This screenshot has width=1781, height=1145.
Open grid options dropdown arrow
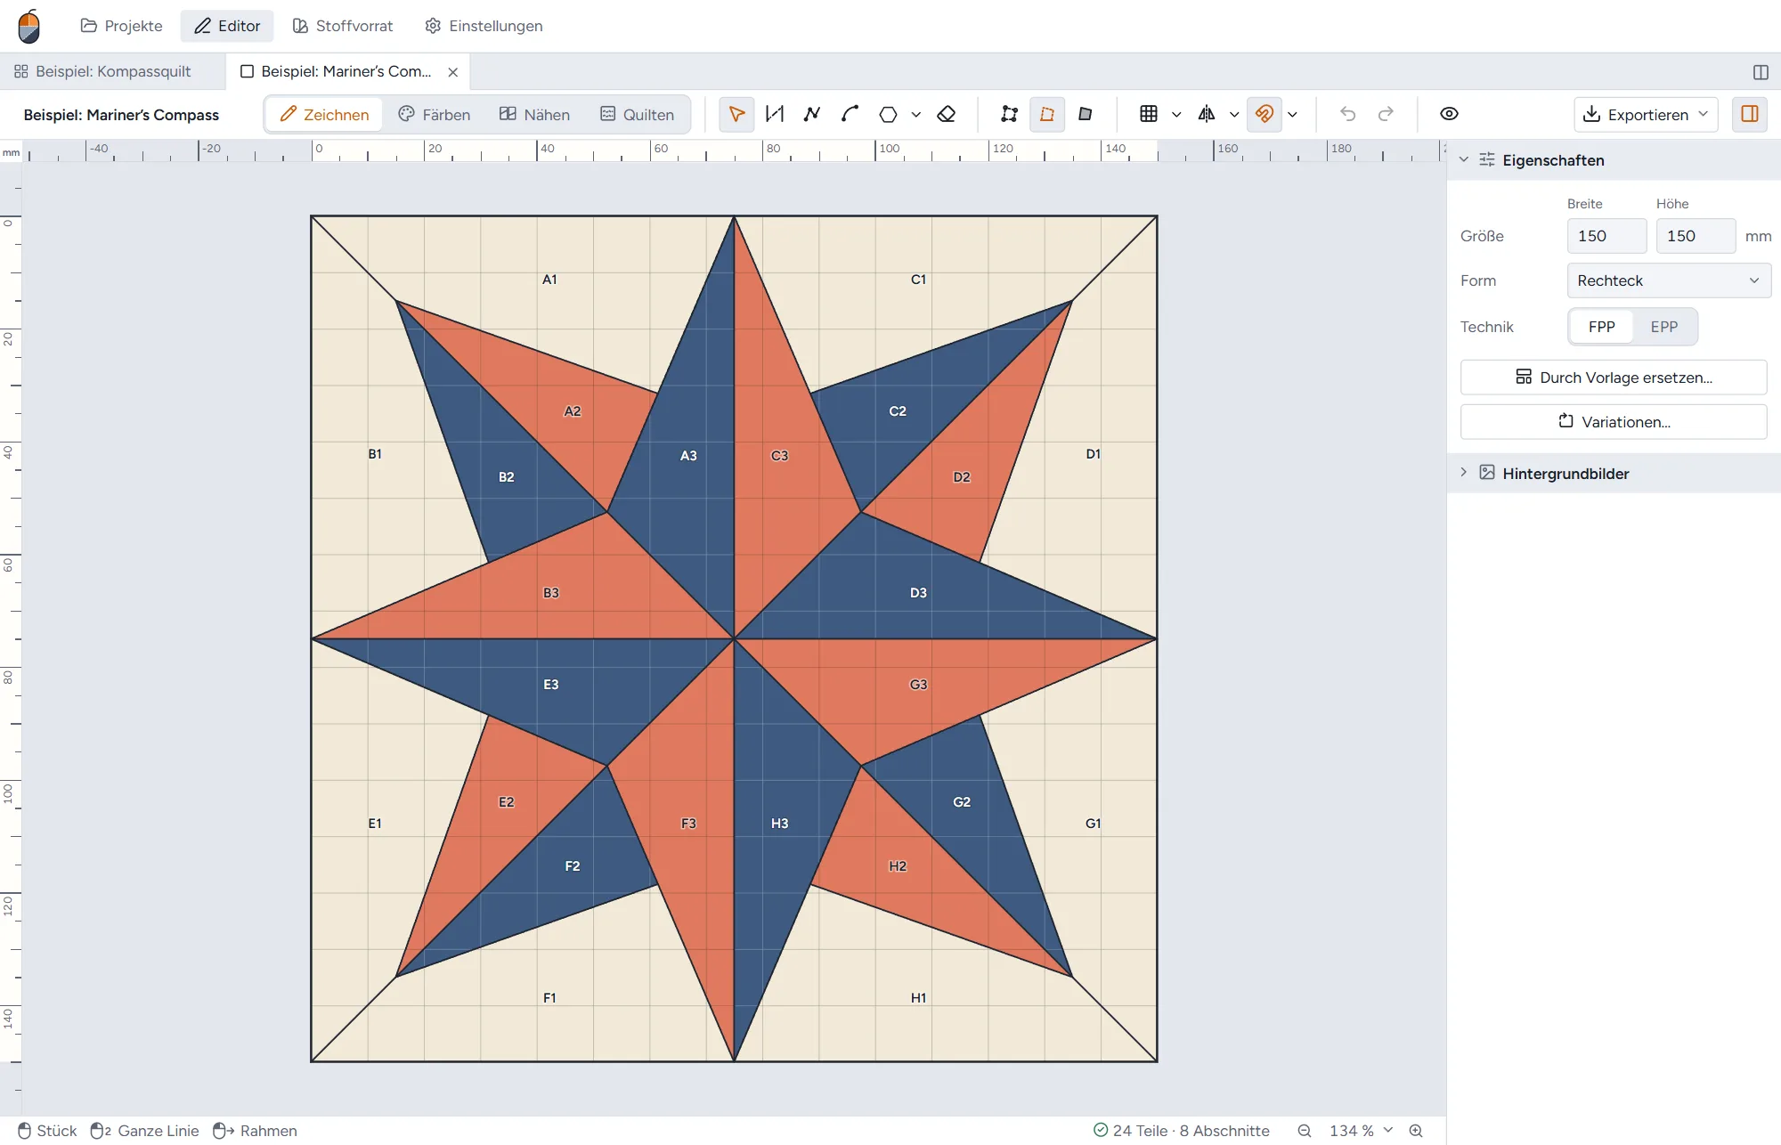click(1176, 114)
